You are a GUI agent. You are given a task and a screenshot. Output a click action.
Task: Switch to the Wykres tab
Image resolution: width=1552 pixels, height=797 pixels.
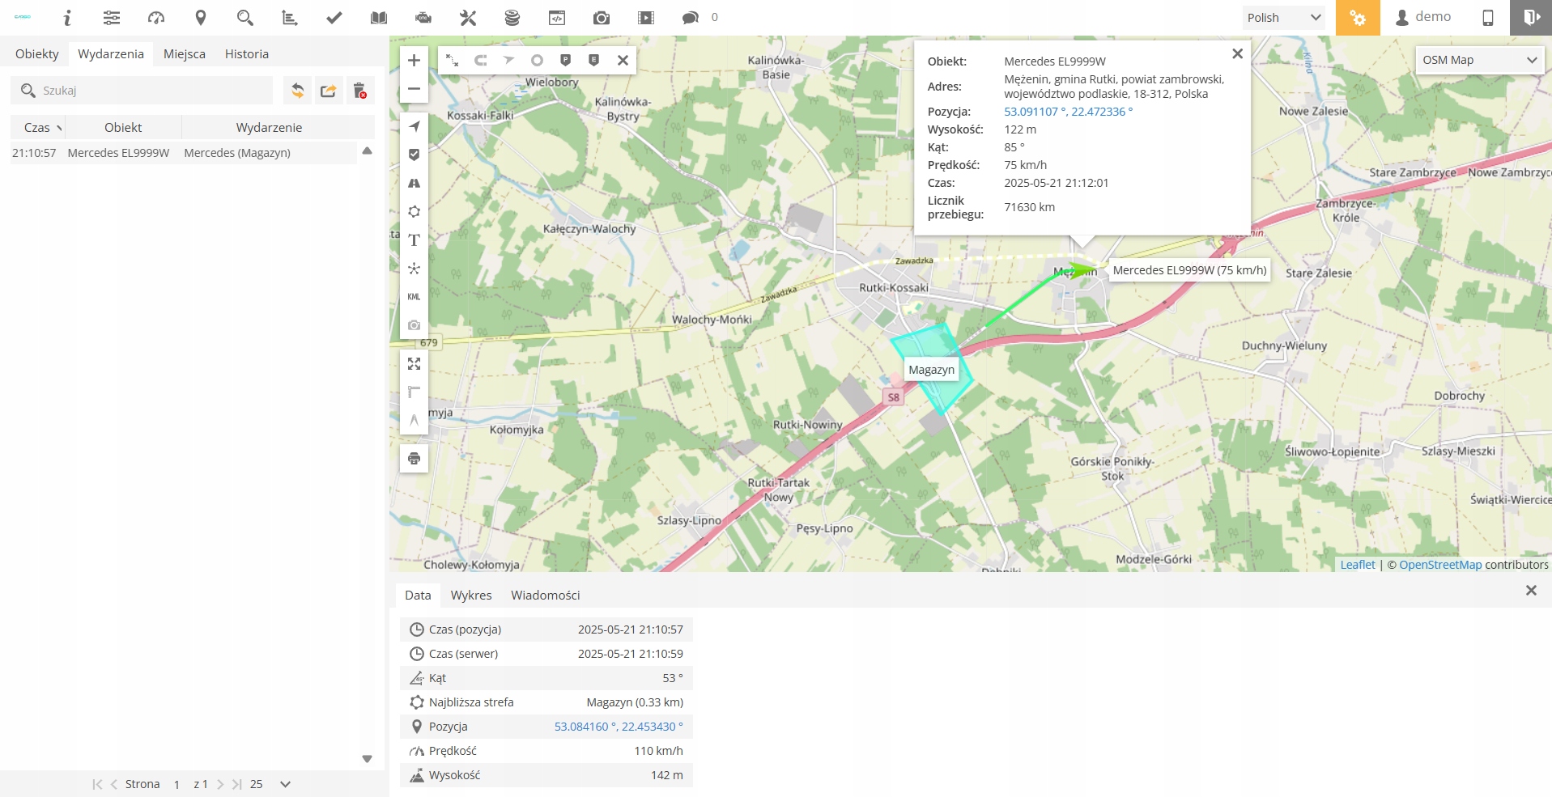pos(471,596)
